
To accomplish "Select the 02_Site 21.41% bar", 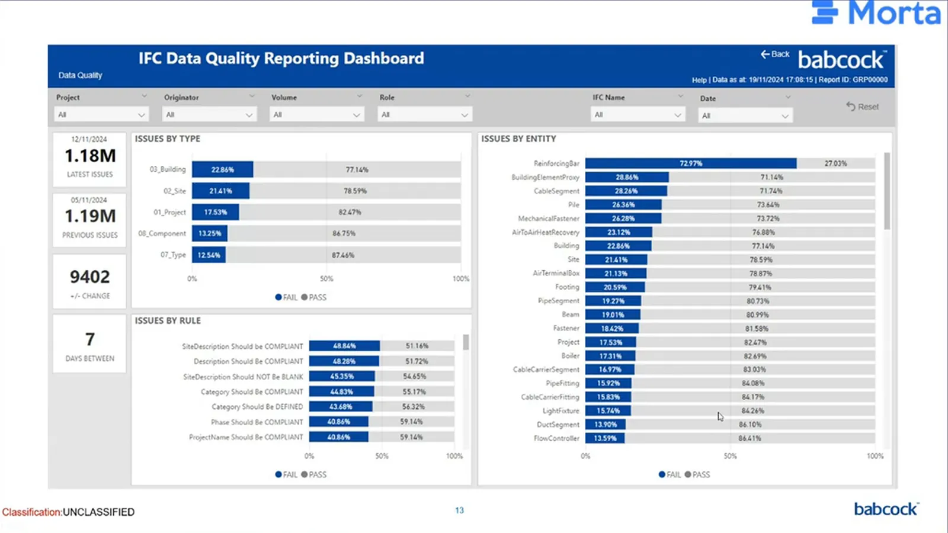I will point(220,191).
